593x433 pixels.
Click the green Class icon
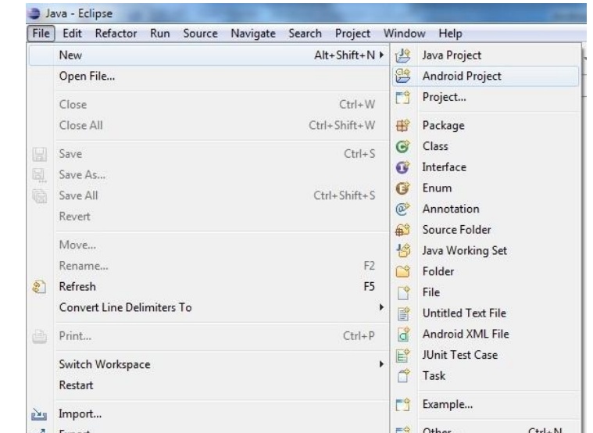pos(402,146)
